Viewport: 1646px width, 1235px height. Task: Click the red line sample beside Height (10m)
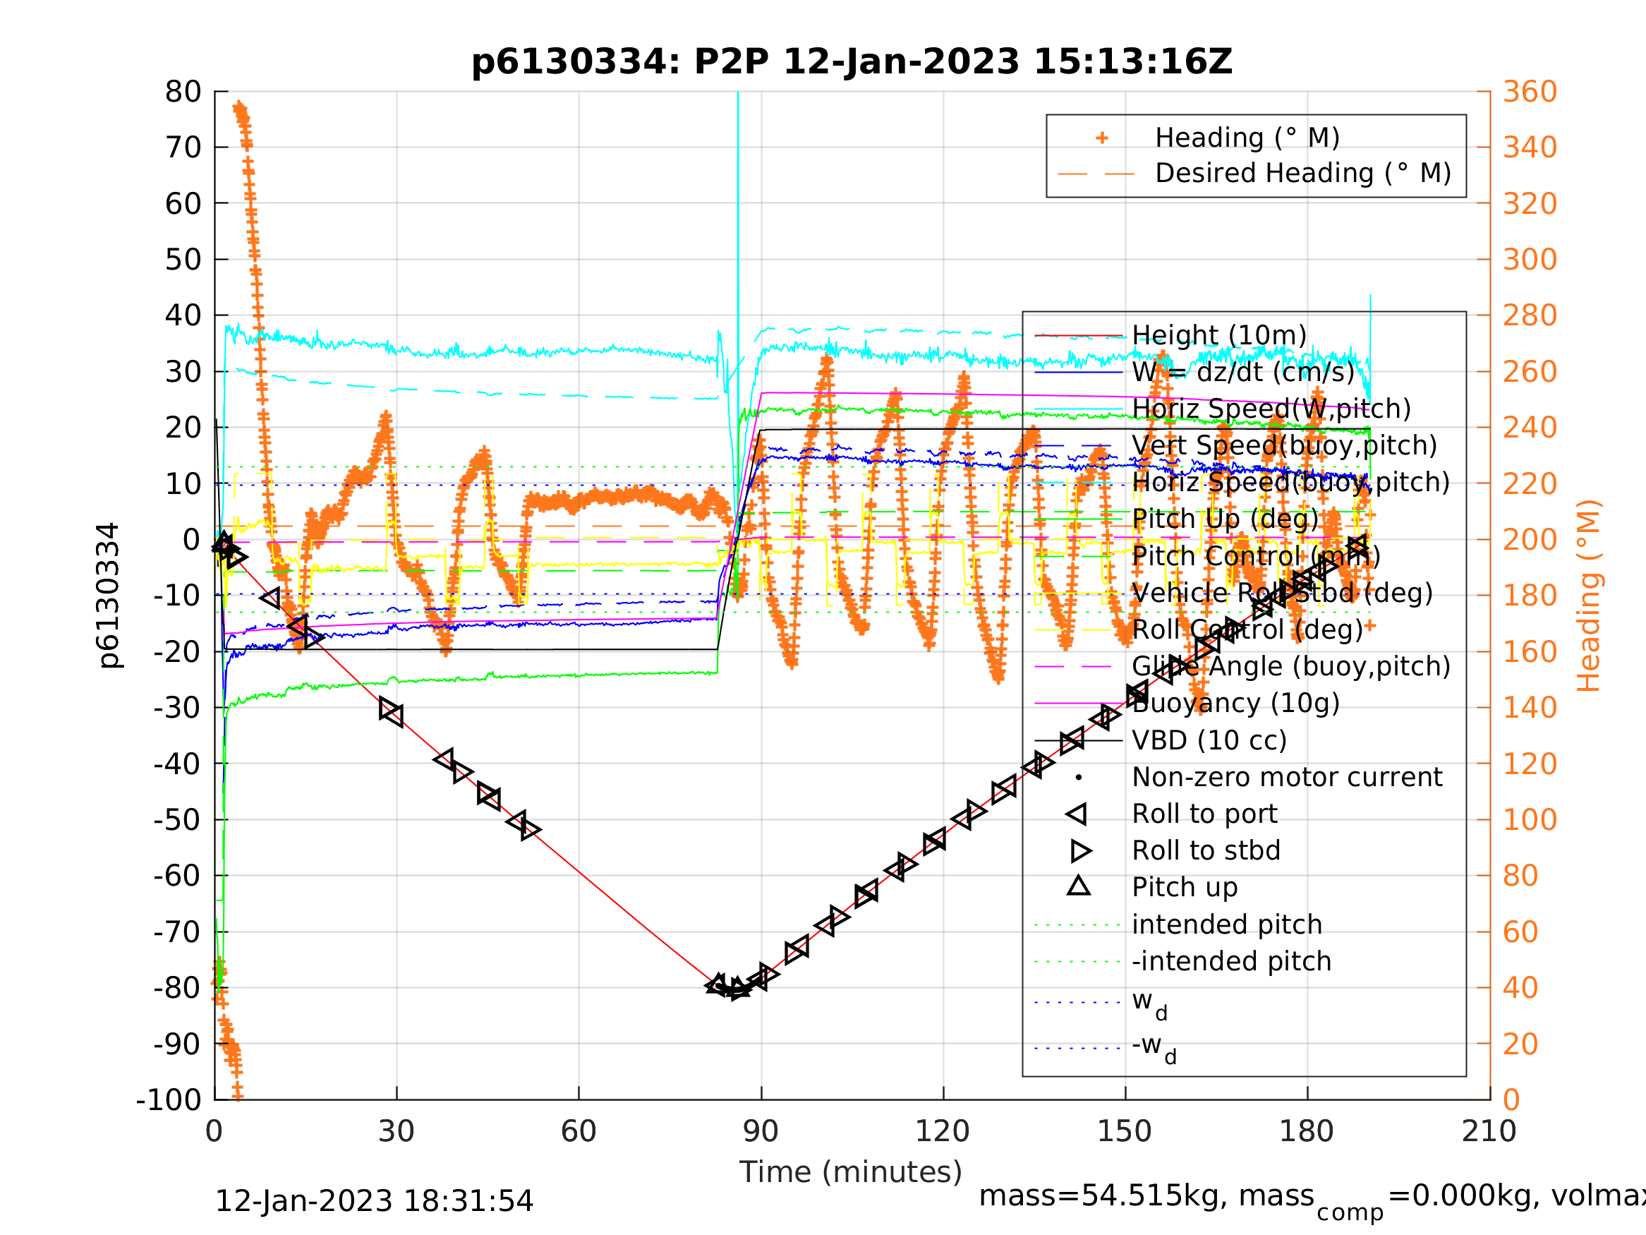[x=1078, y=336]
